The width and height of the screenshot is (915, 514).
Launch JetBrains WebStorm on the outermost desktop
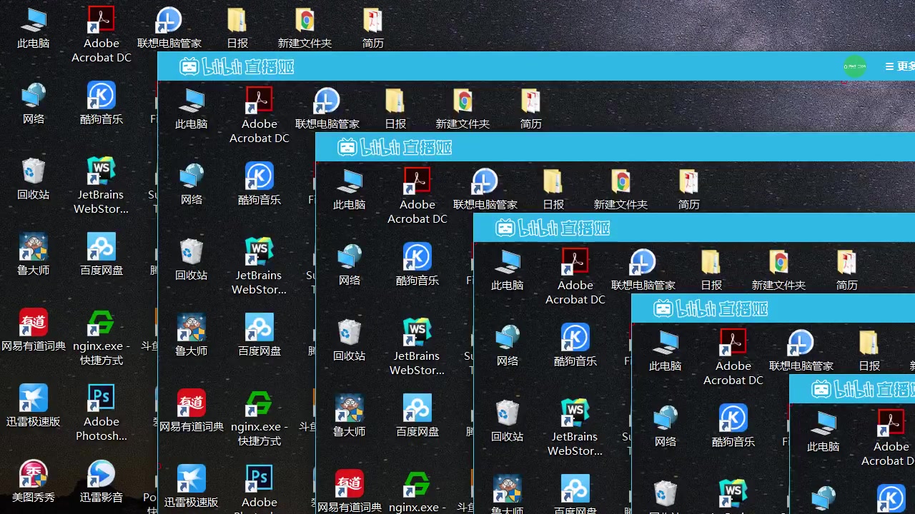coord(102,186)
